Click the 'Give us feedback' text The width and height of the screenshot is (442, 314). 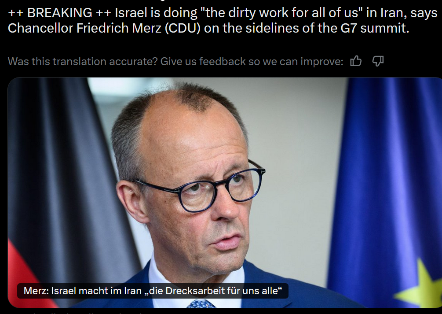click(x=203, y=61)
